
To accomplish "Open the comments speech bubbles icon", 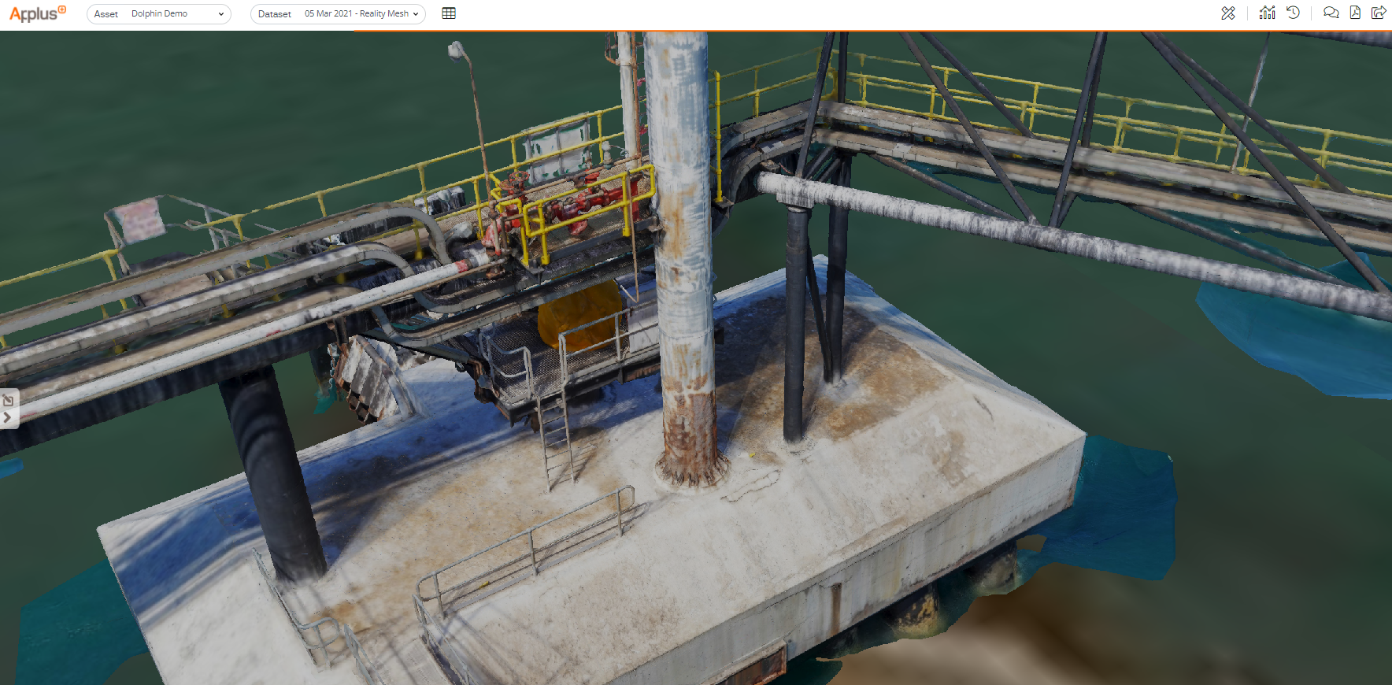I will pos(1331,13).
